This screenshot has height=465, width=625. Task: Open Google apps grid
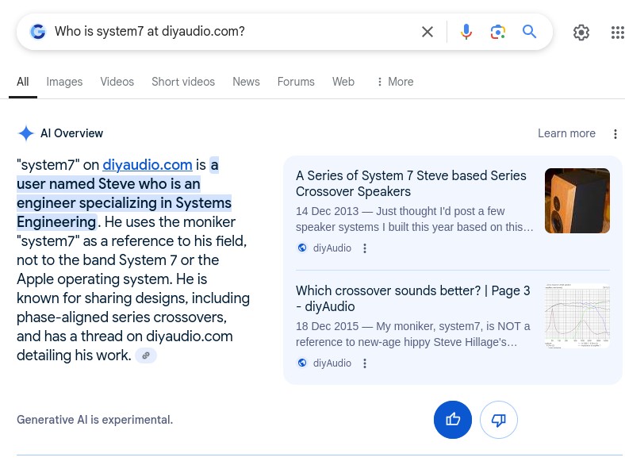click(617, 33)
